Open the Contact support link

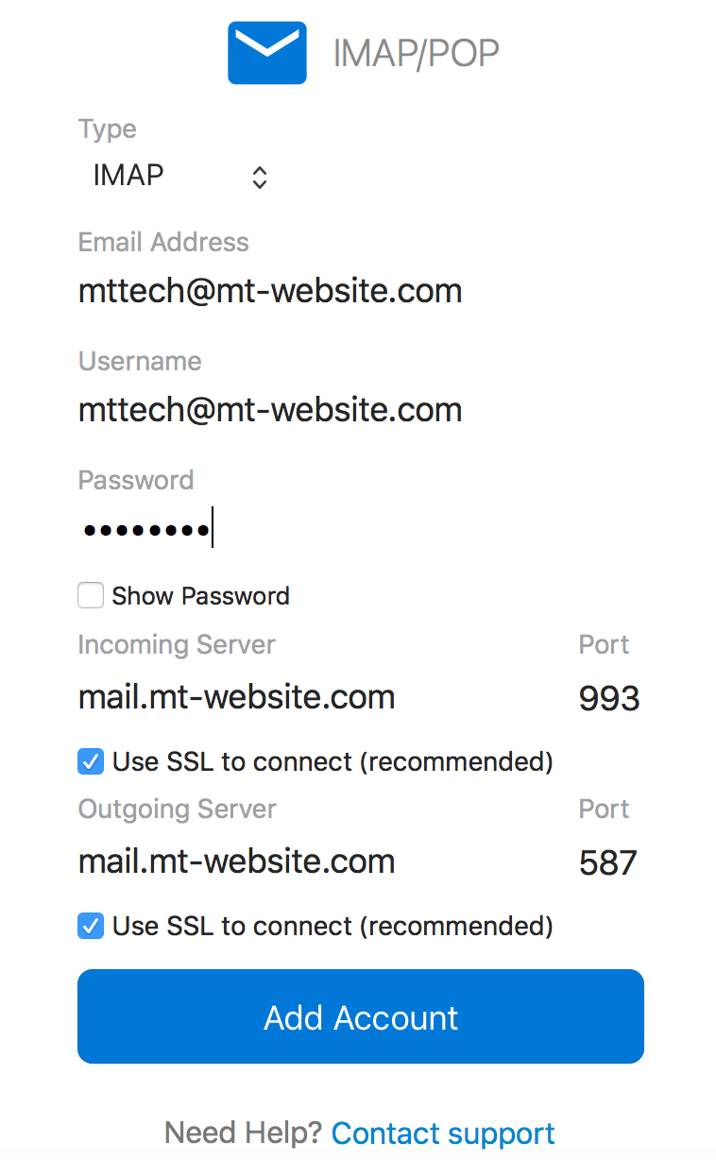pyautogui.click(x=443, y=1133)
